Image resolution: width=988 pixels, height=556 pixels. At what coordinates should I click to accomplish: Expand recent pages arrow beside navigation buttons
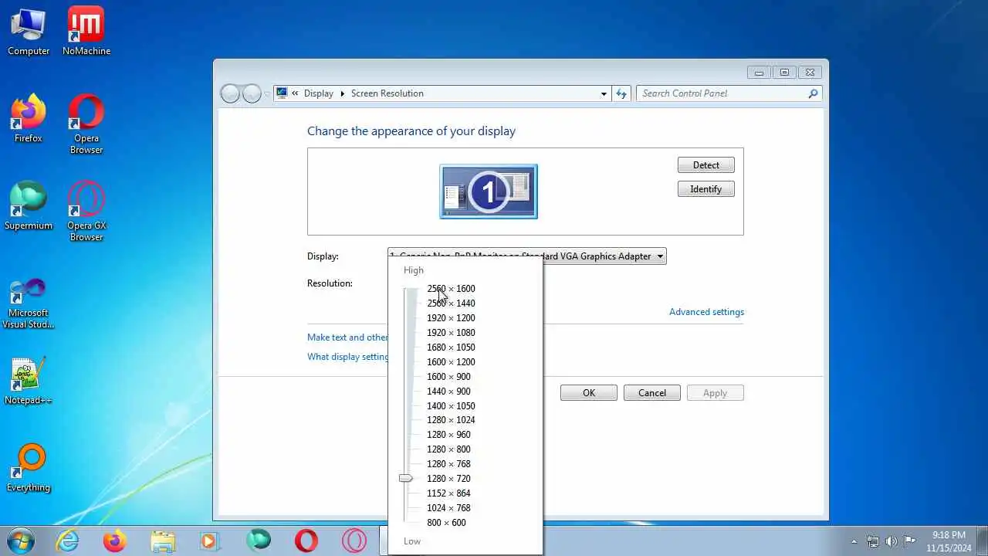267,94
